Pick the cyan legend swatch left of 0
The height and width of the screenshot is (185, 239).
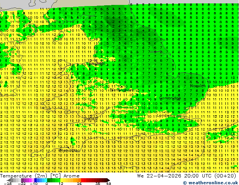[x=46, y=180]
